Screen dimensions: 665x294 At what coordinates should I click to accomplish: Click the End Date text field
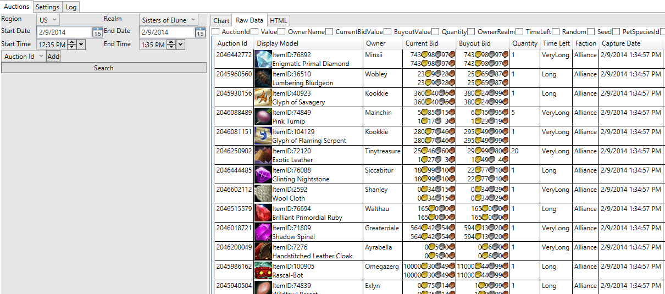tap(168, 32)
